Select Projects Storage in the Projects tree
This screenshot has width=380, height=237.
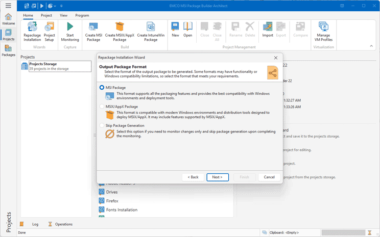pos(43,64)
